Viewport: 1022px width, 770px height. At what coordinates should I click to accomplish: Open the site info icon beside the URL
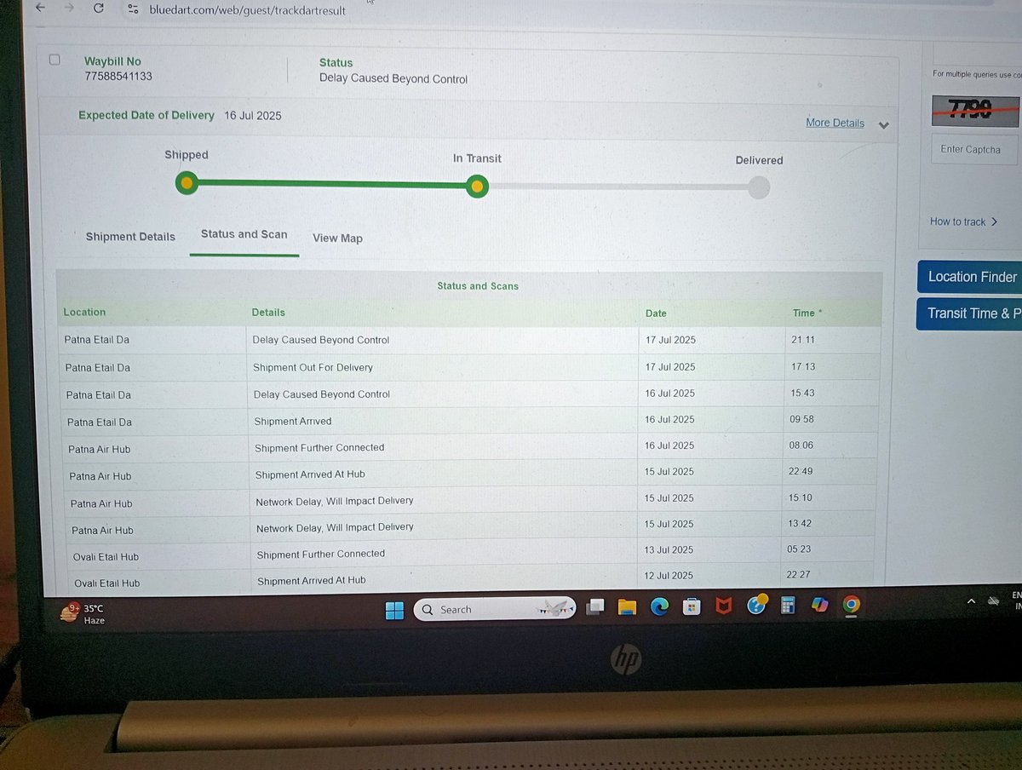click(133, 9)
